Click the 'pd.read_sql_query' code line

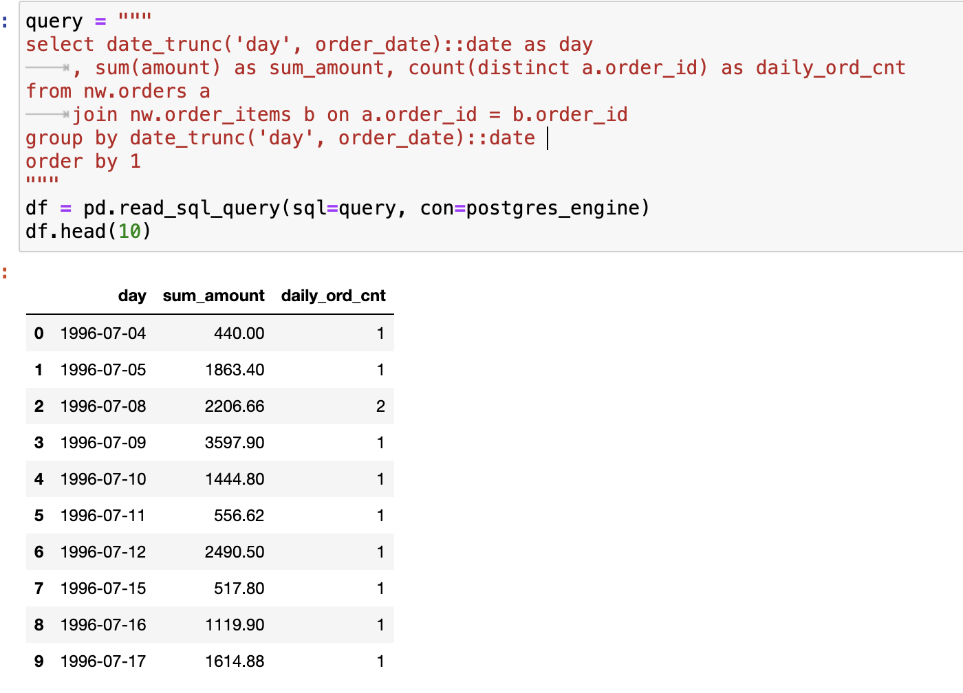(x=337, y=208)
